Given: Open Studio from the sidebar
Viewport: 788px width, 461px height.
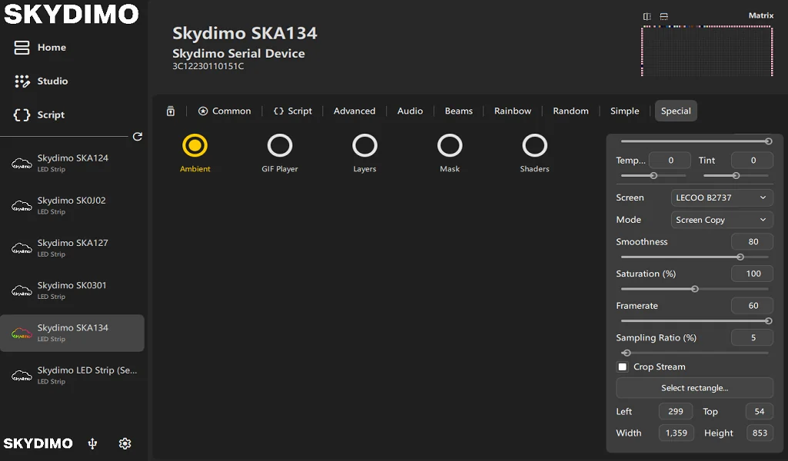Looking at the screenshot, I should pos(42,81).
